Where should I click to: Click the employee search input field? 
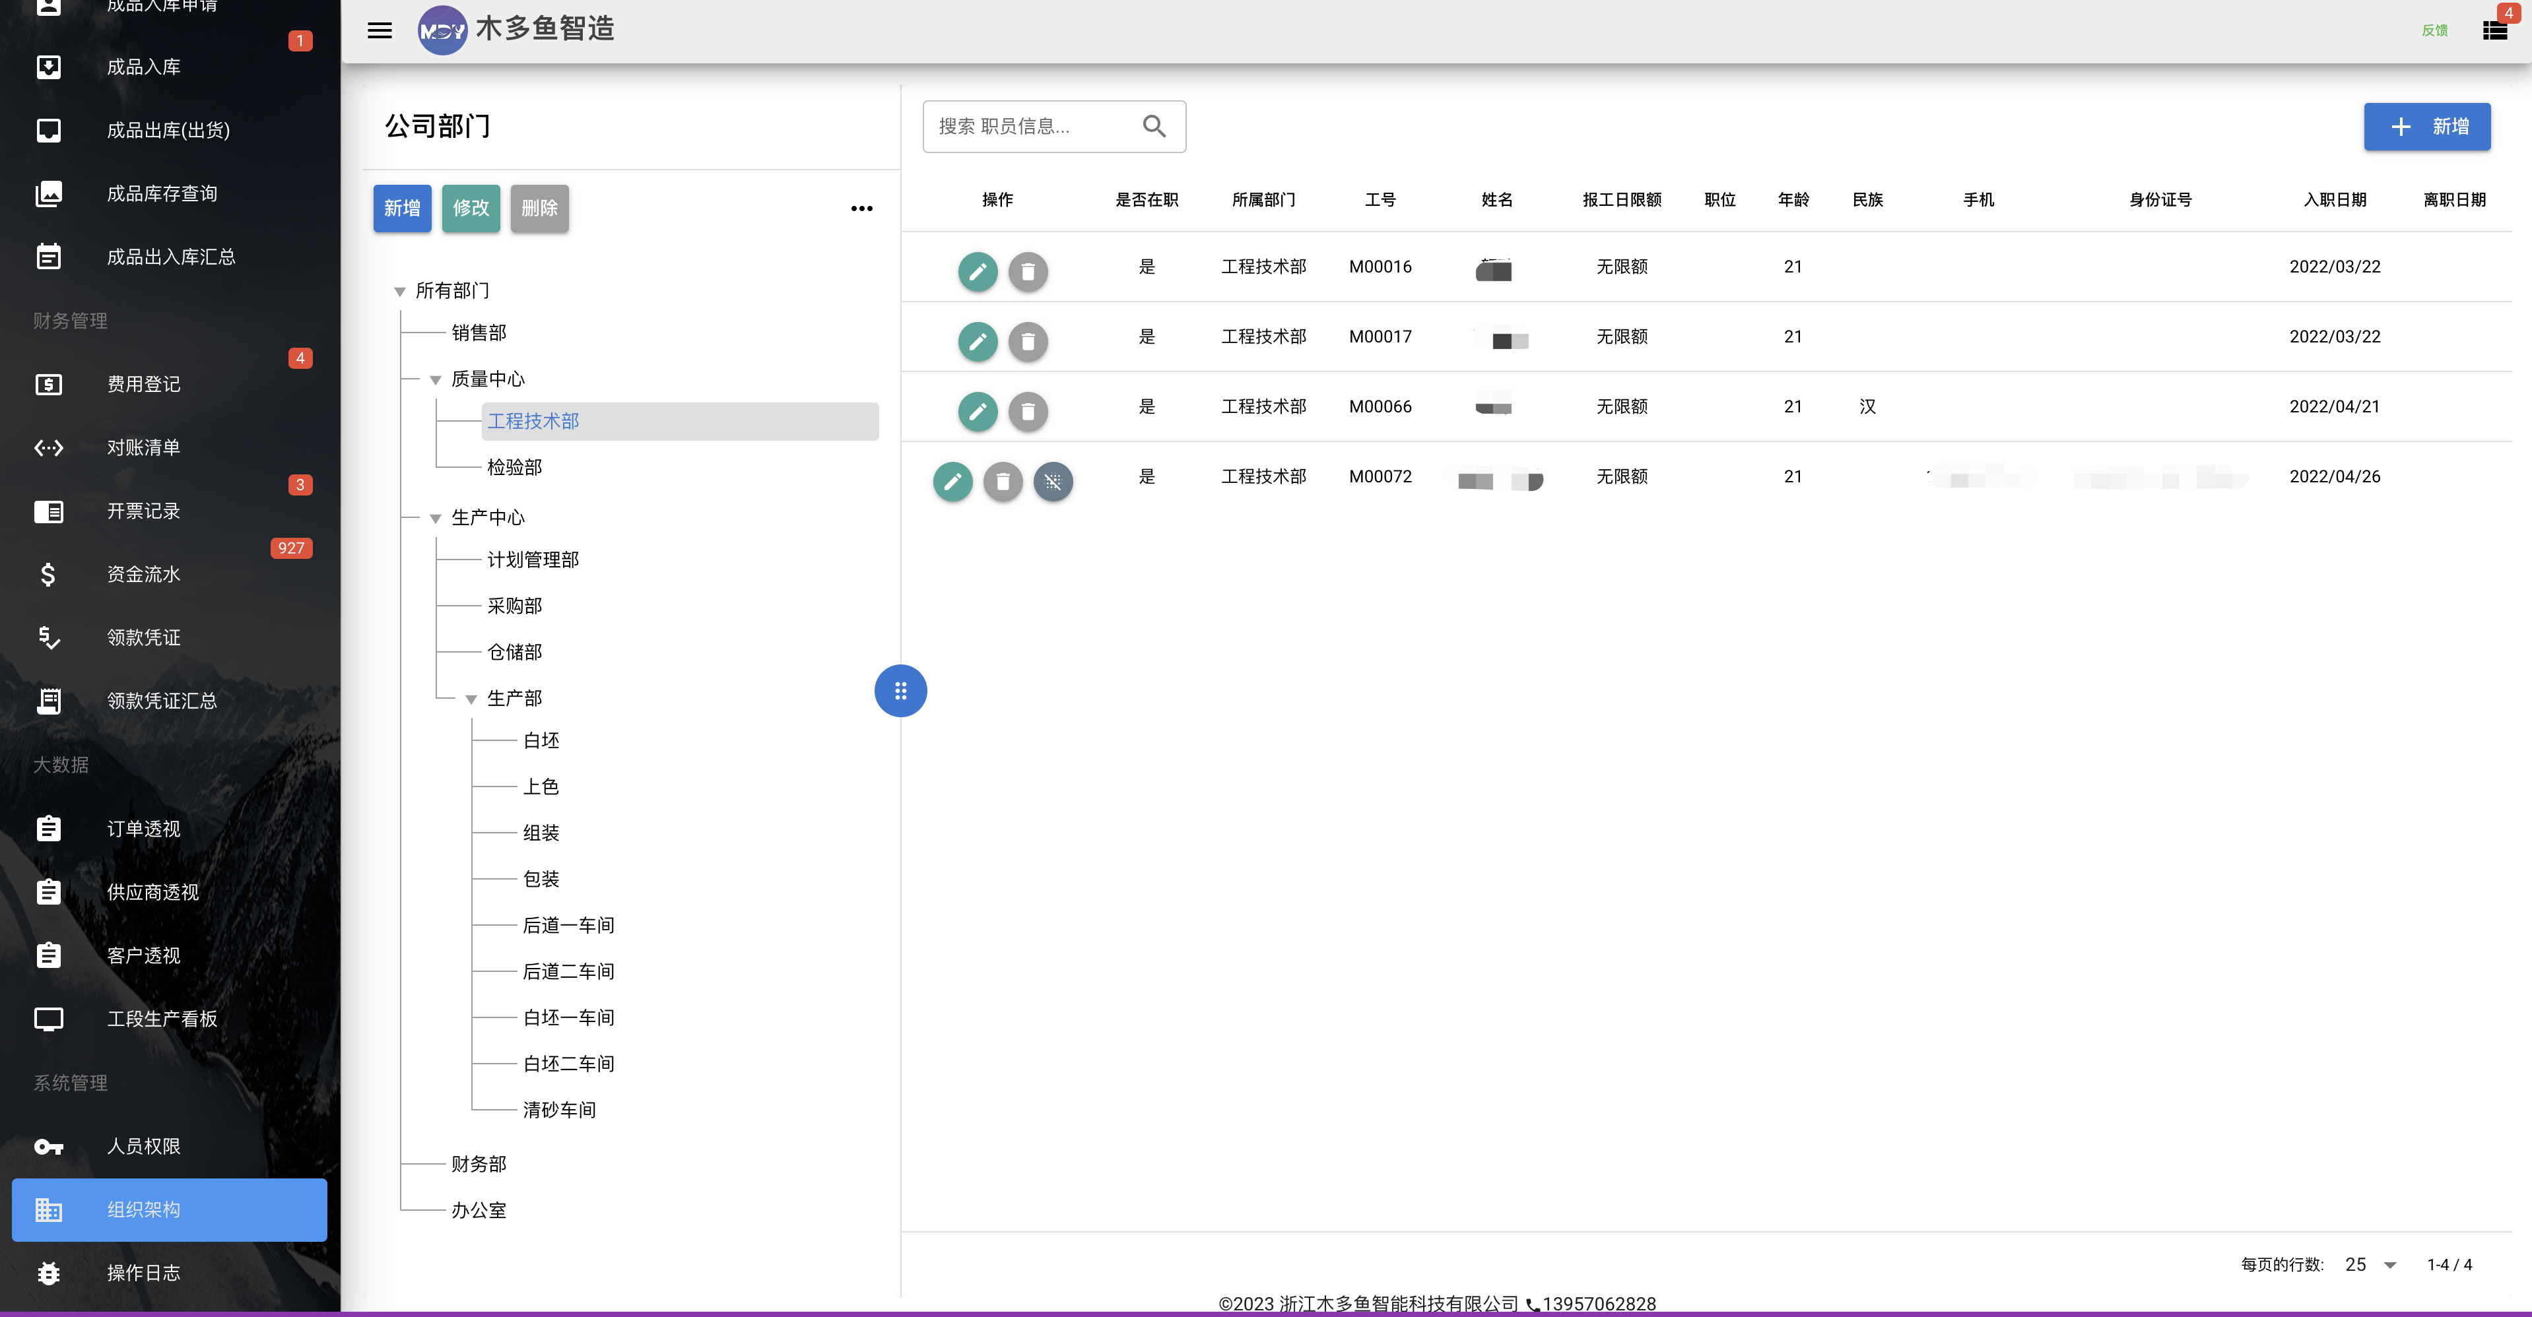point(1032,127)
